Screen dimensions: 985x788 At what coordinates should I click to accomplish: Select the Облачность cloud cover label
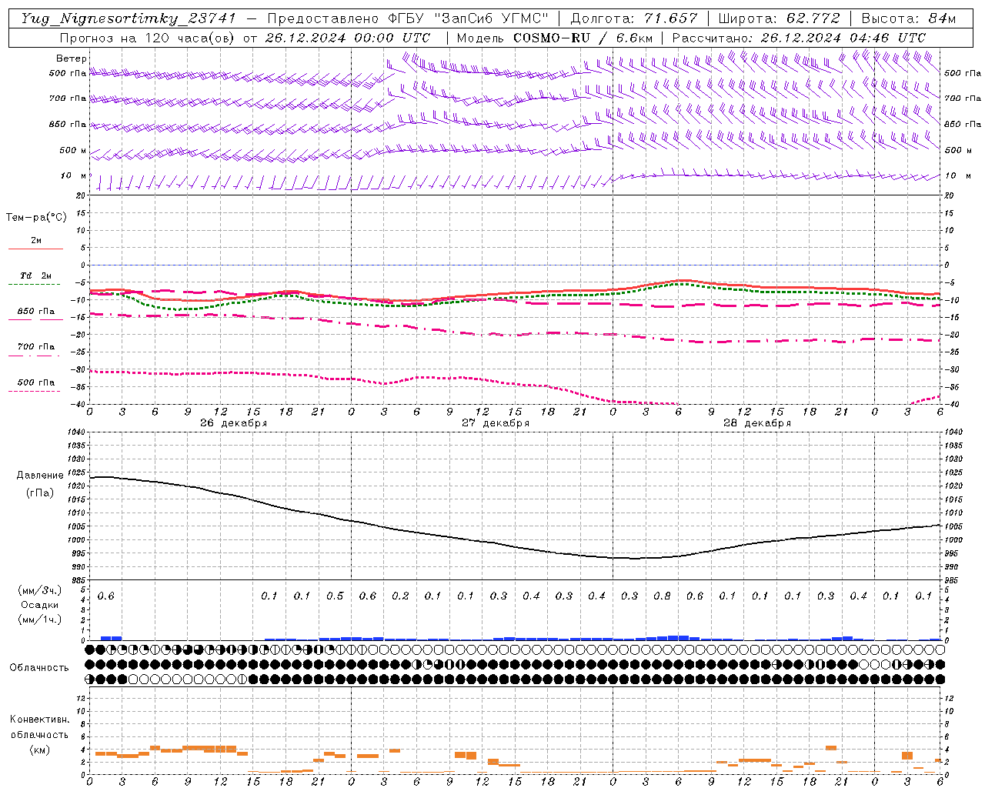[39, 667]
